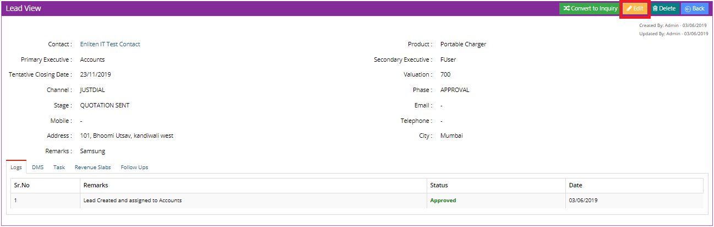Click the Sr.No column header

point(22,186)
